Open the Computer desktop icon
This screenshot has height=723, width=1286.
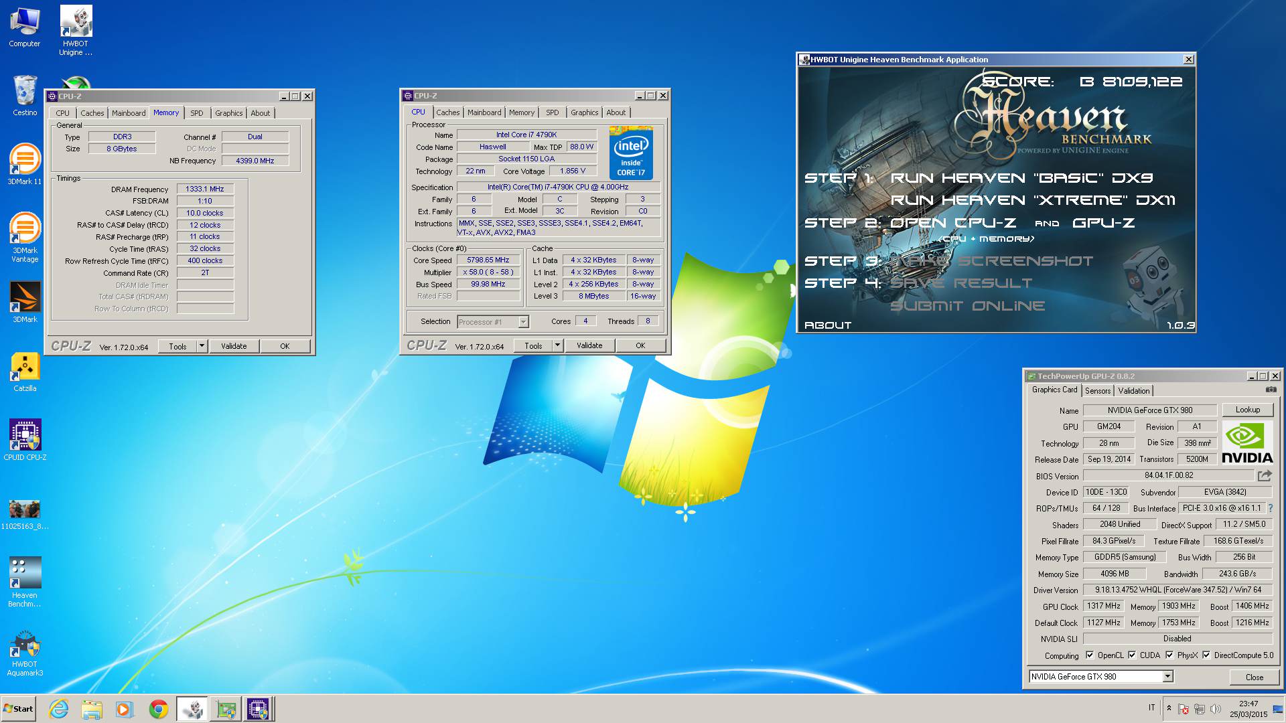25,27
